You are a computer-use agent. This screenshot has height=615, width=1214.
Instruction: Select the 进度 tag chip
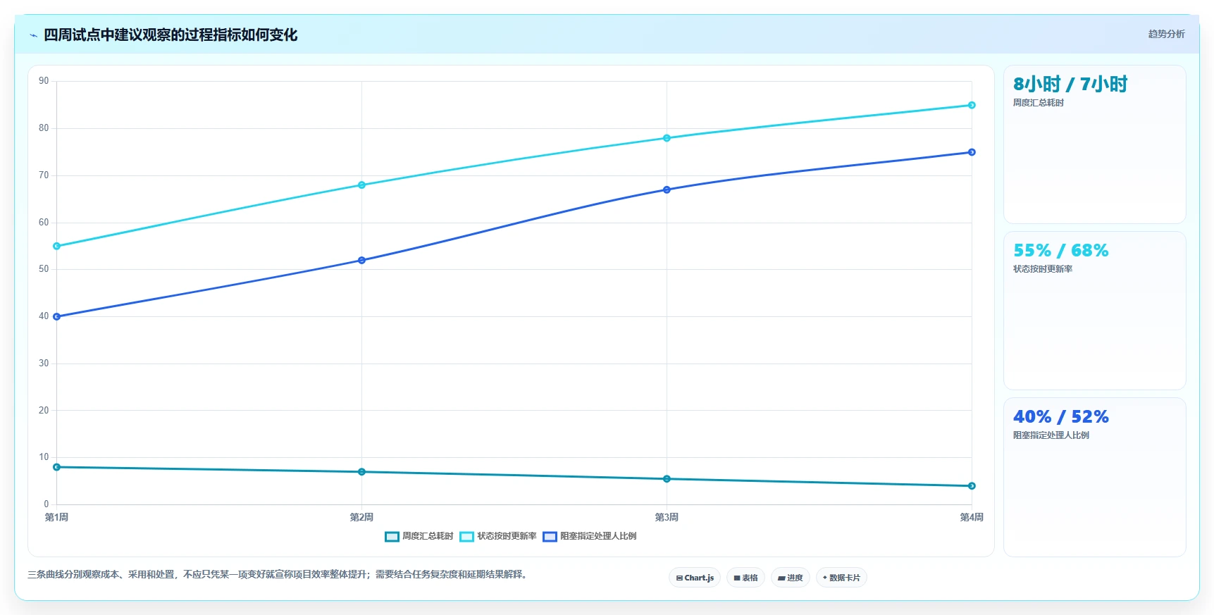coord(790,578)
